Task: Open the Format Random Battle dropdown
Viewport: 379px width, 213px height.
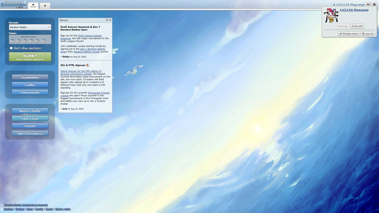Action: pos(30,27)
